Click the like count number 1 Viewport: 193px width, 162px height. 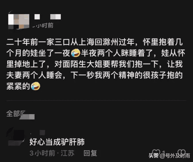tap(164, 153)
